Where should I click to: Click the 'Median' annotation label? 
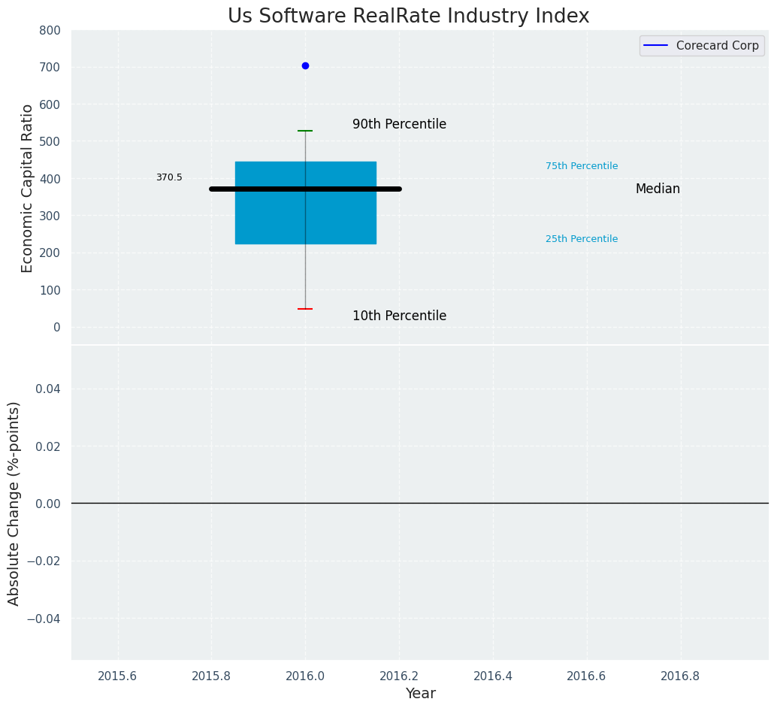pos(658,189)
